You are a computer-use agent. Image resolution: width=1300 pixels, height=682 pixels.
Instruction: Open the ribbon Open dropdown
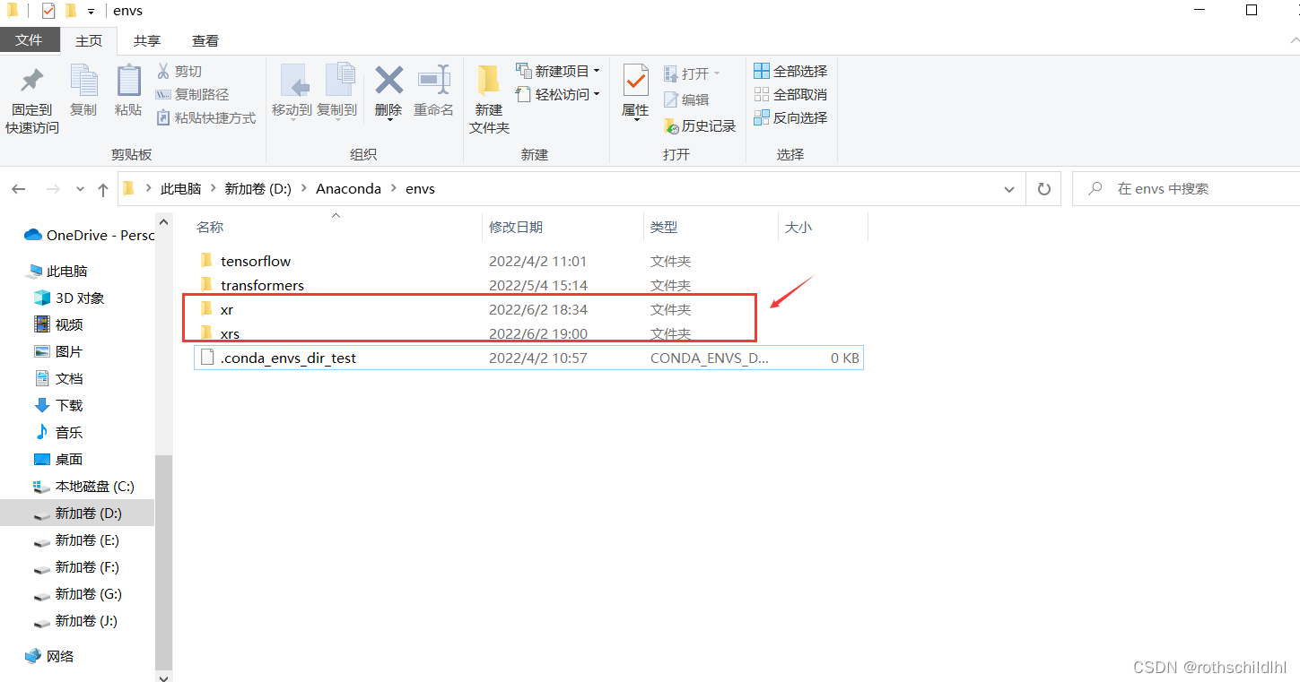coord(692,73)
